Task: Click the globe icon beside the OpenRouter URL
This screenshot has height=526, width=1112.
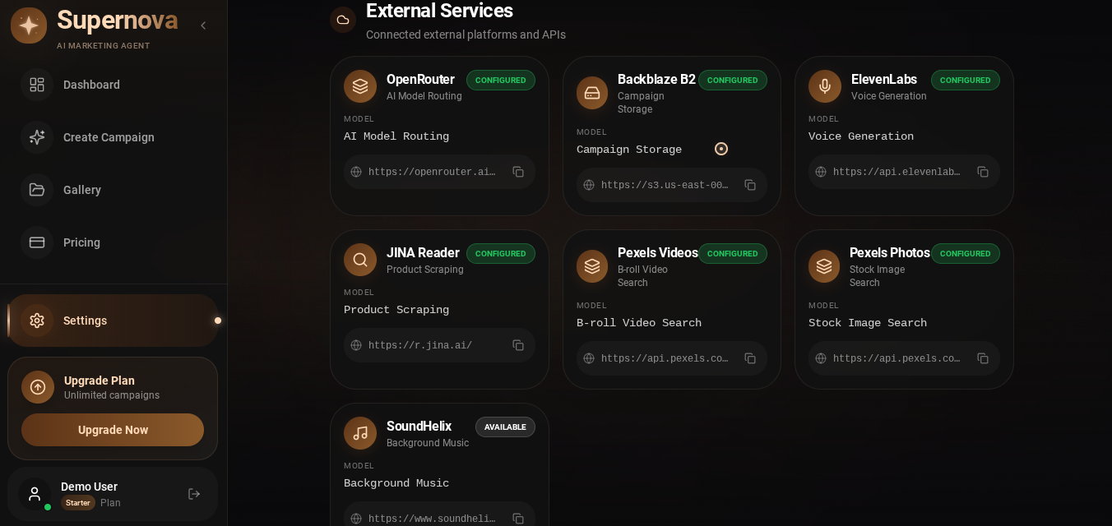Action: [x=356, y=172]
